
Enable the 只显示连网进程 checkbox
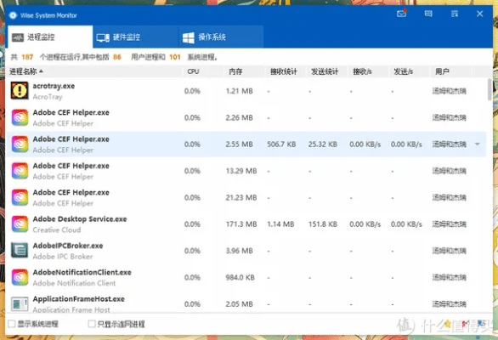(x=92, y=324)
